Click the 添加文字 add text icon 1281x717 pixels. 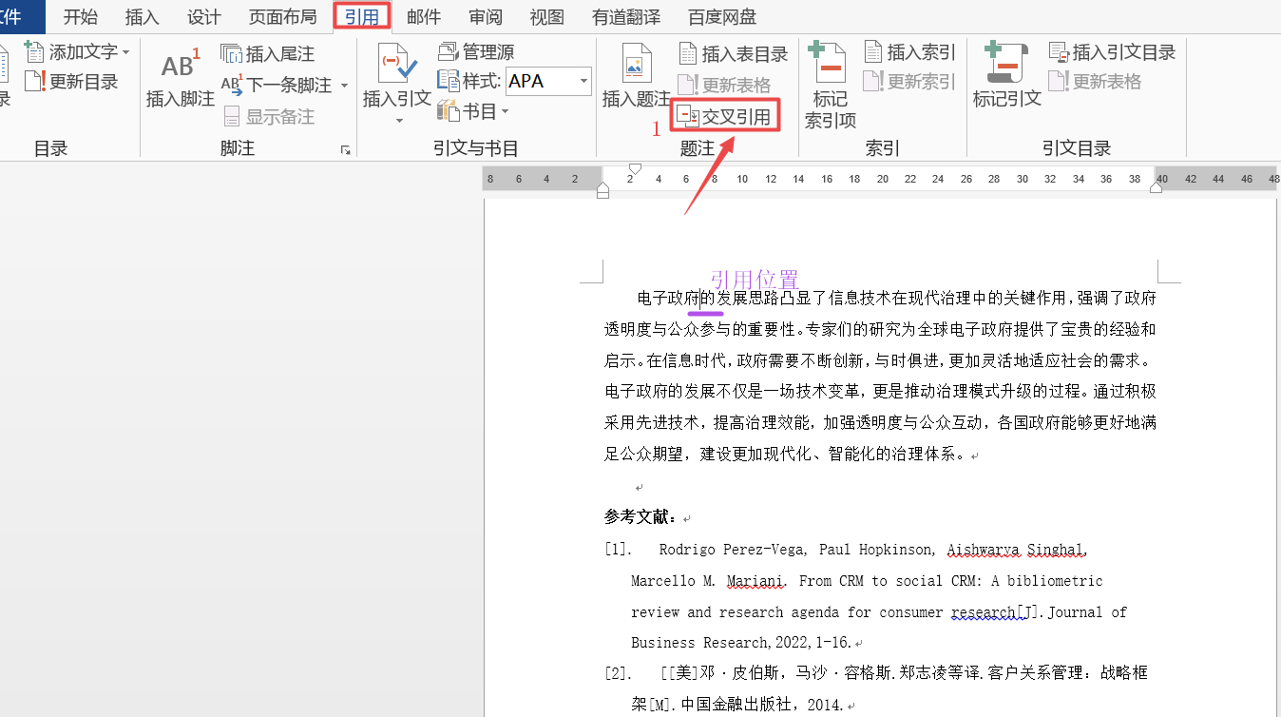pyautogui.click(x=34, y=52)
